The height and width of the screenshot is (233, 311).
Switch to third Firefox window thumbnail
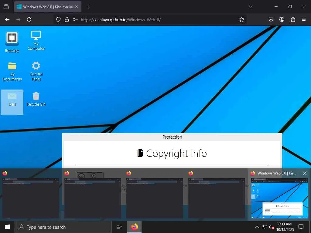pos(155,198)
